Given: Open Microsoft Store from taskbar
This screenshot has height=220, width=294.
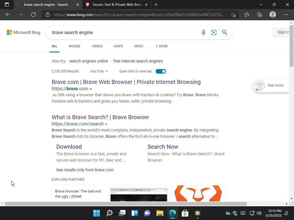Looking at the screenshot, I should 185,213.
